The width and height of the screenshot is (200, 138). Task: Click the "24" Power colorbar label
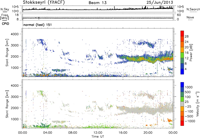pos(186,42)
